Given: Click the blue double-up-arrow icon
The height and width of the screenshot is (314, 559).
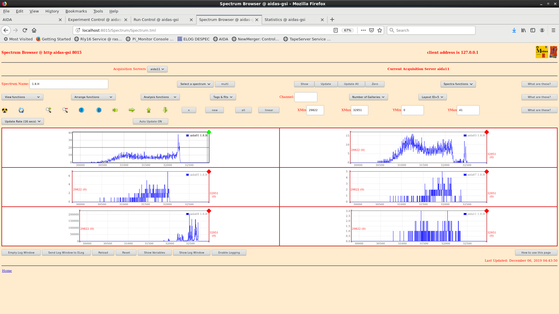Looking at the screenshot, I should [99, 110].
